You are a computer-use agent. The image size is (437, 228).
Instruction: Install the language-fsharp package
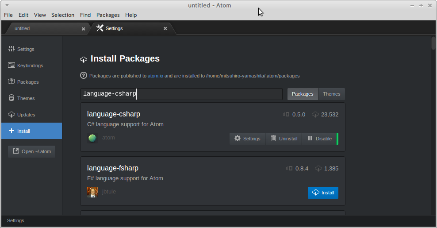point(323,193)
